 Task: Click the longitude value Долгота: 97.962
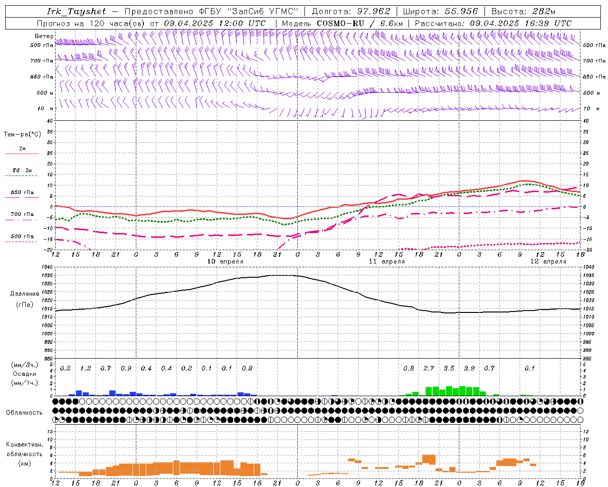click(351, 11)
